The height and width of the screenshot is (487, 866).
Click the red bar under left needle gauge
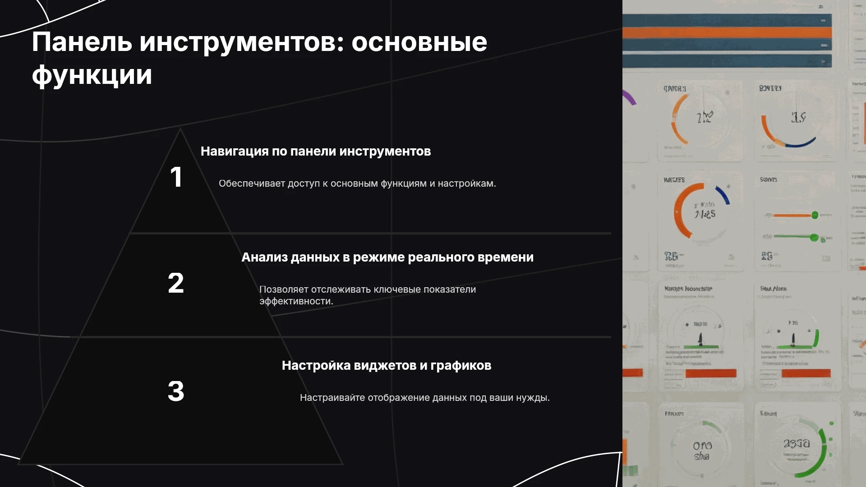711,373
